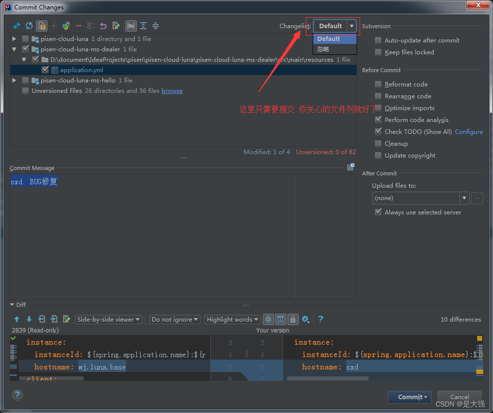This screenshot has width=493, height=413.
Task: Check the Unversioned Files checkbox
Action: pyautogui.click(x=26, y=90)
